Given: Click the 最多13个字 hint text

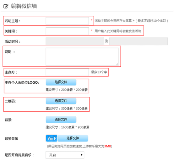Looking at the screenshot, I should (99, 72).
